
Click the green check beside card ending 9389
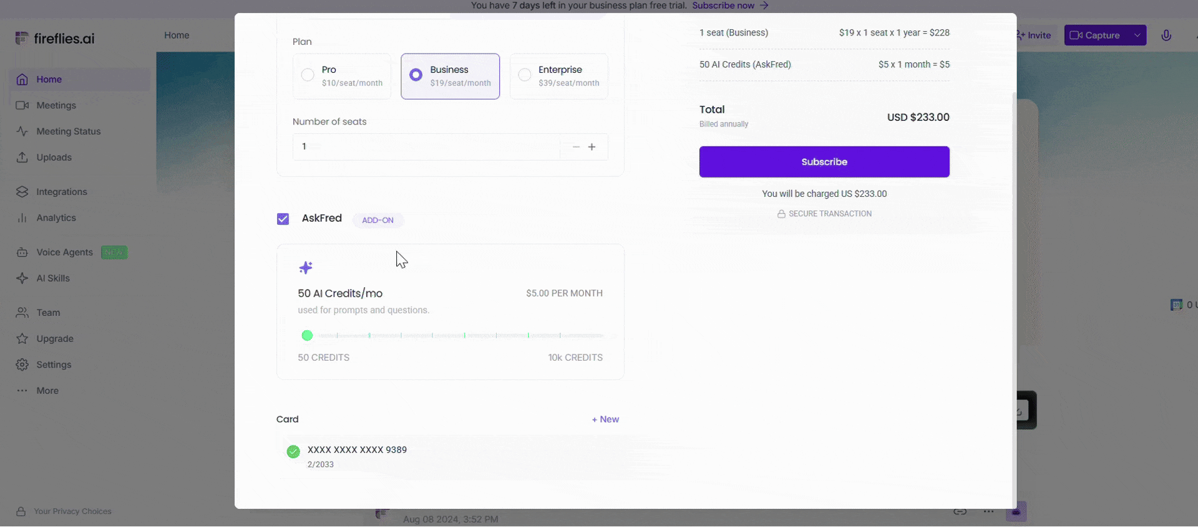(293, 452)
